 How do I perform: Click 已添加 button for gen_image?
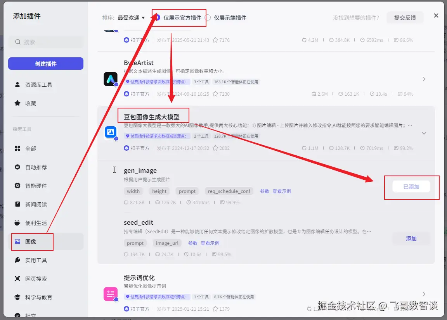411,187
